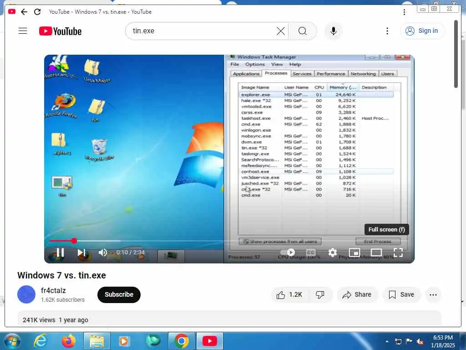
Task: Click the muted volume tray icon
Action: tap(420, 341)
